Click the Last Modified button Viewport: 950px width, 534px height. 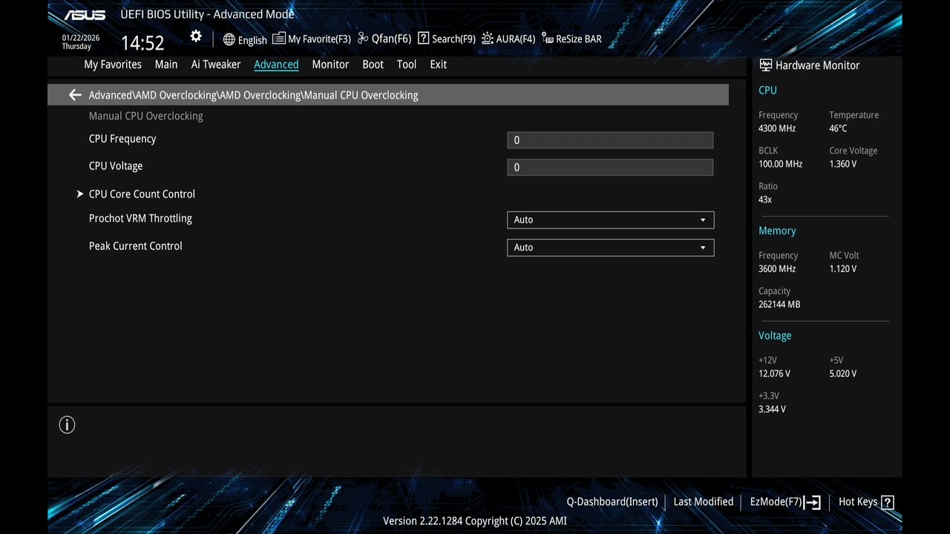pyautogui.click(x=703, y=501)
